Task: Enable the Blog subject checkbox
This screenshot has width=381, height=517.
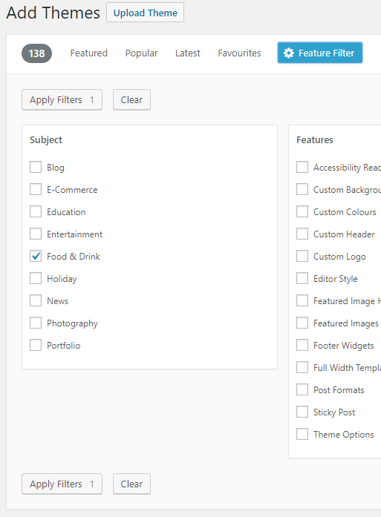Action: 36,167
